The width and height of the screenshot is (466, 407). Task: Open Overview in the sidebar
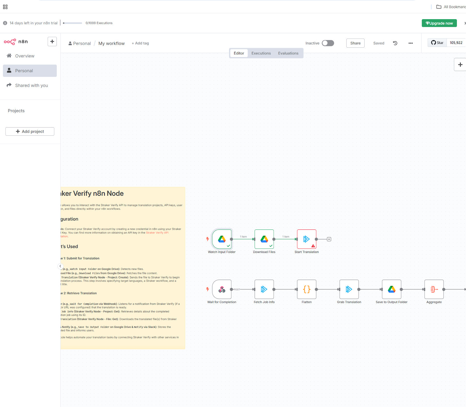(30, 56)
